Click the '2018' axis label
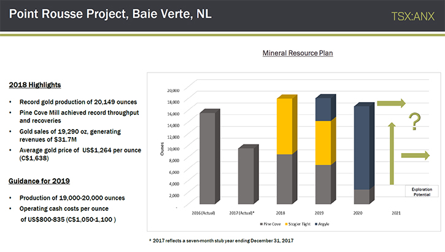The height and width of the screenshot is (252, 445). coord(281,213)
